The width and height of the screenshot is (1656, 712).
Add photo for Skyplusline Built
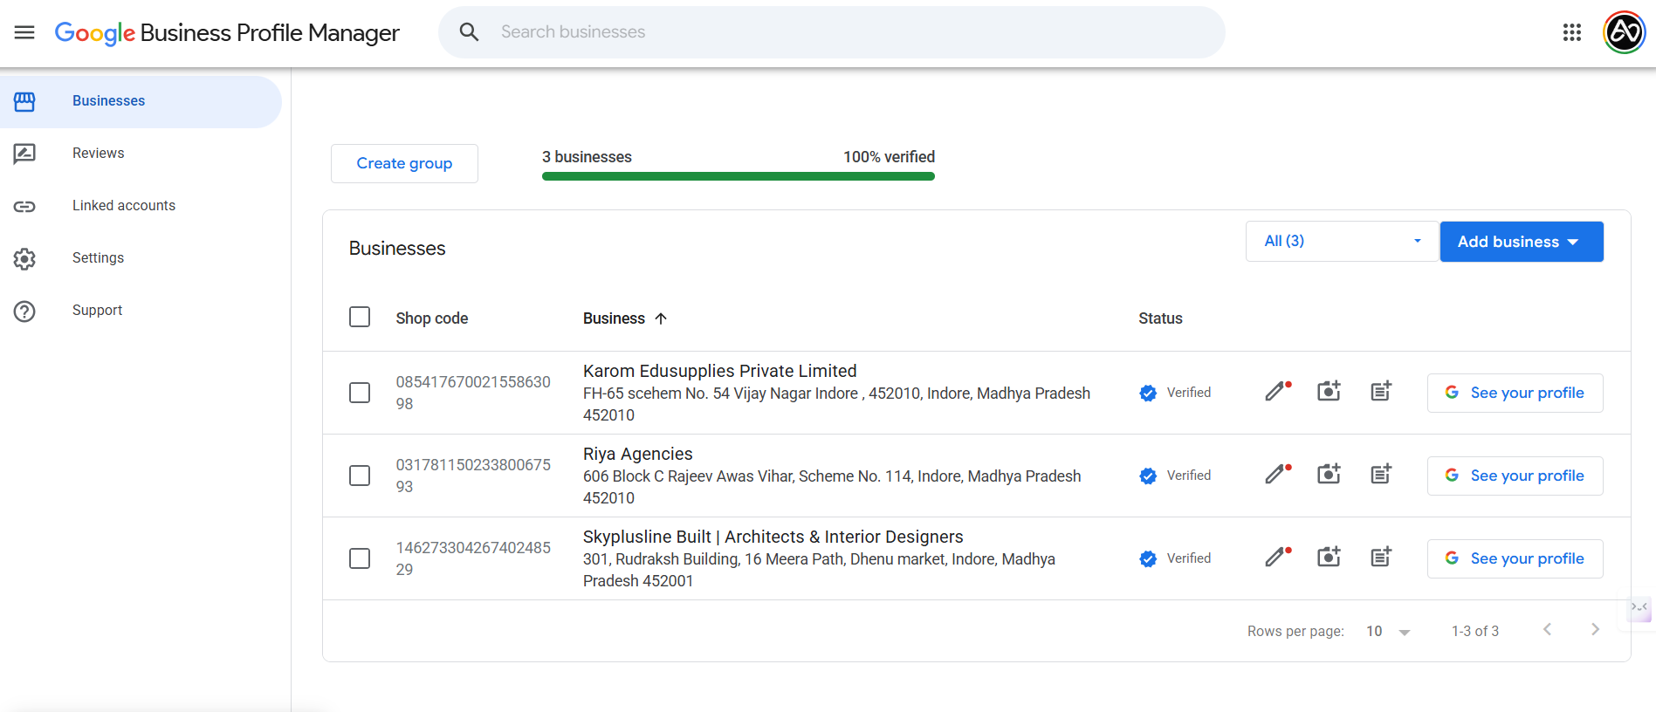tap(1329, 557)
